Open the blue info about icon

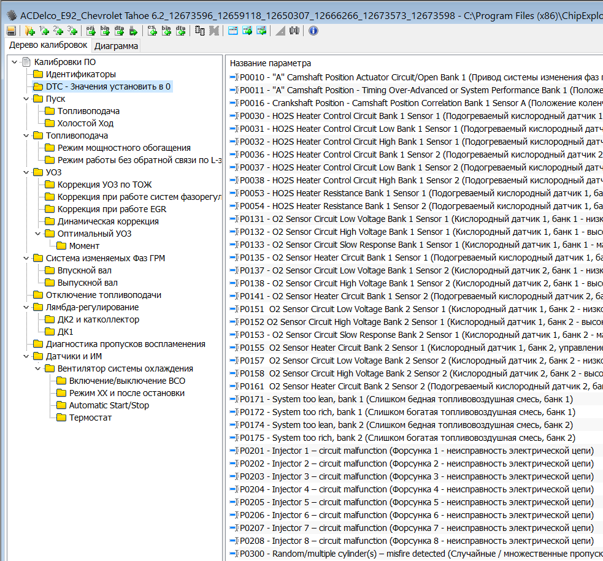[313, 31]
